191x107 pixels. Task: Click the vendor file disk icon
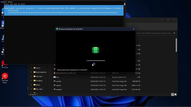(x=55, y=81)
